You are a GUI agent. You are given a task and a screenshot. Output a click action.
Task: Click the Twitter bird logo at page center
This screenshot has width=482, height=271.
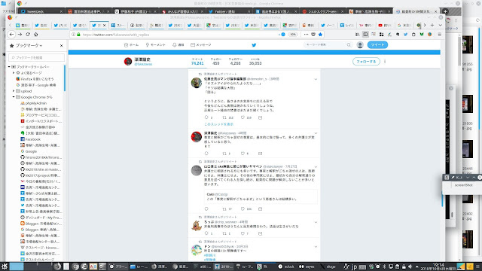254,45
